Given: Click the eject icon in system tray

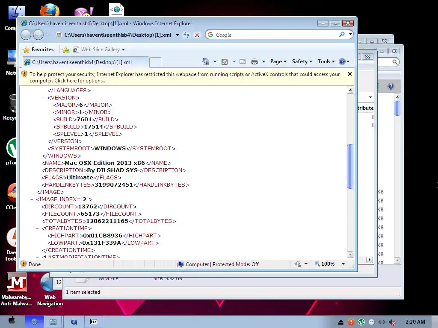Looking at the screenshot, I should click(x=341, y=322).
